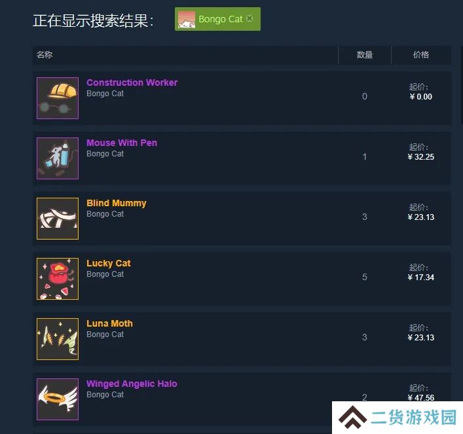Sort listings by the 价格 column
The width and height of the screenshot is (463, 434).
pos(421,54)
